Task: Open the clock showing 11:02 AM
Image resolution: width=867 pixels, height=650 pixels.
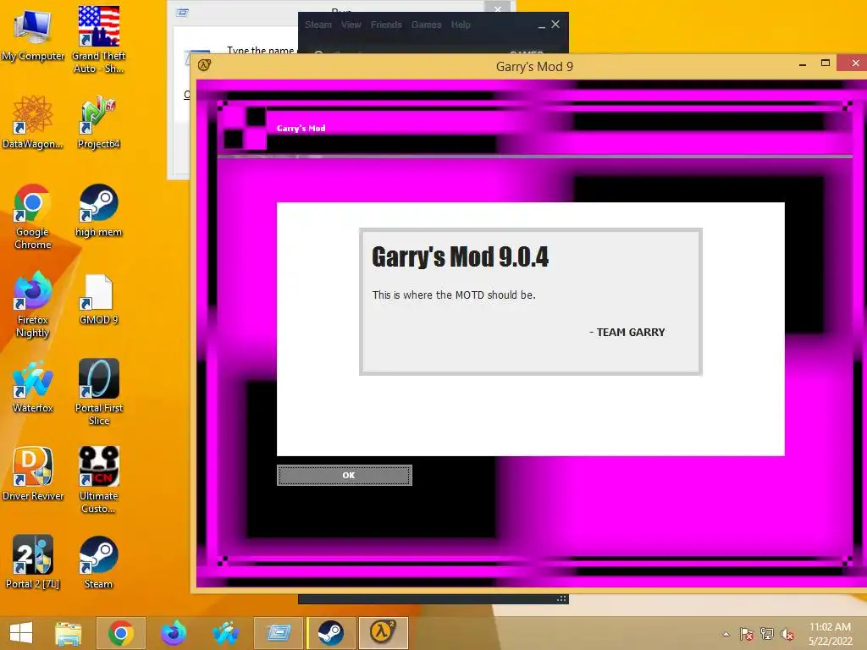Action: coord(830,634)
